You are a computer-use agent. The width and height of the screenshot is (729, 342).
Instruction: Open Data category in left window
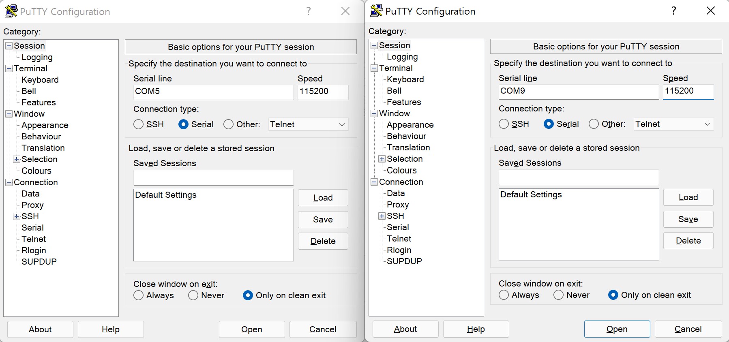click(x=30, y=194)
